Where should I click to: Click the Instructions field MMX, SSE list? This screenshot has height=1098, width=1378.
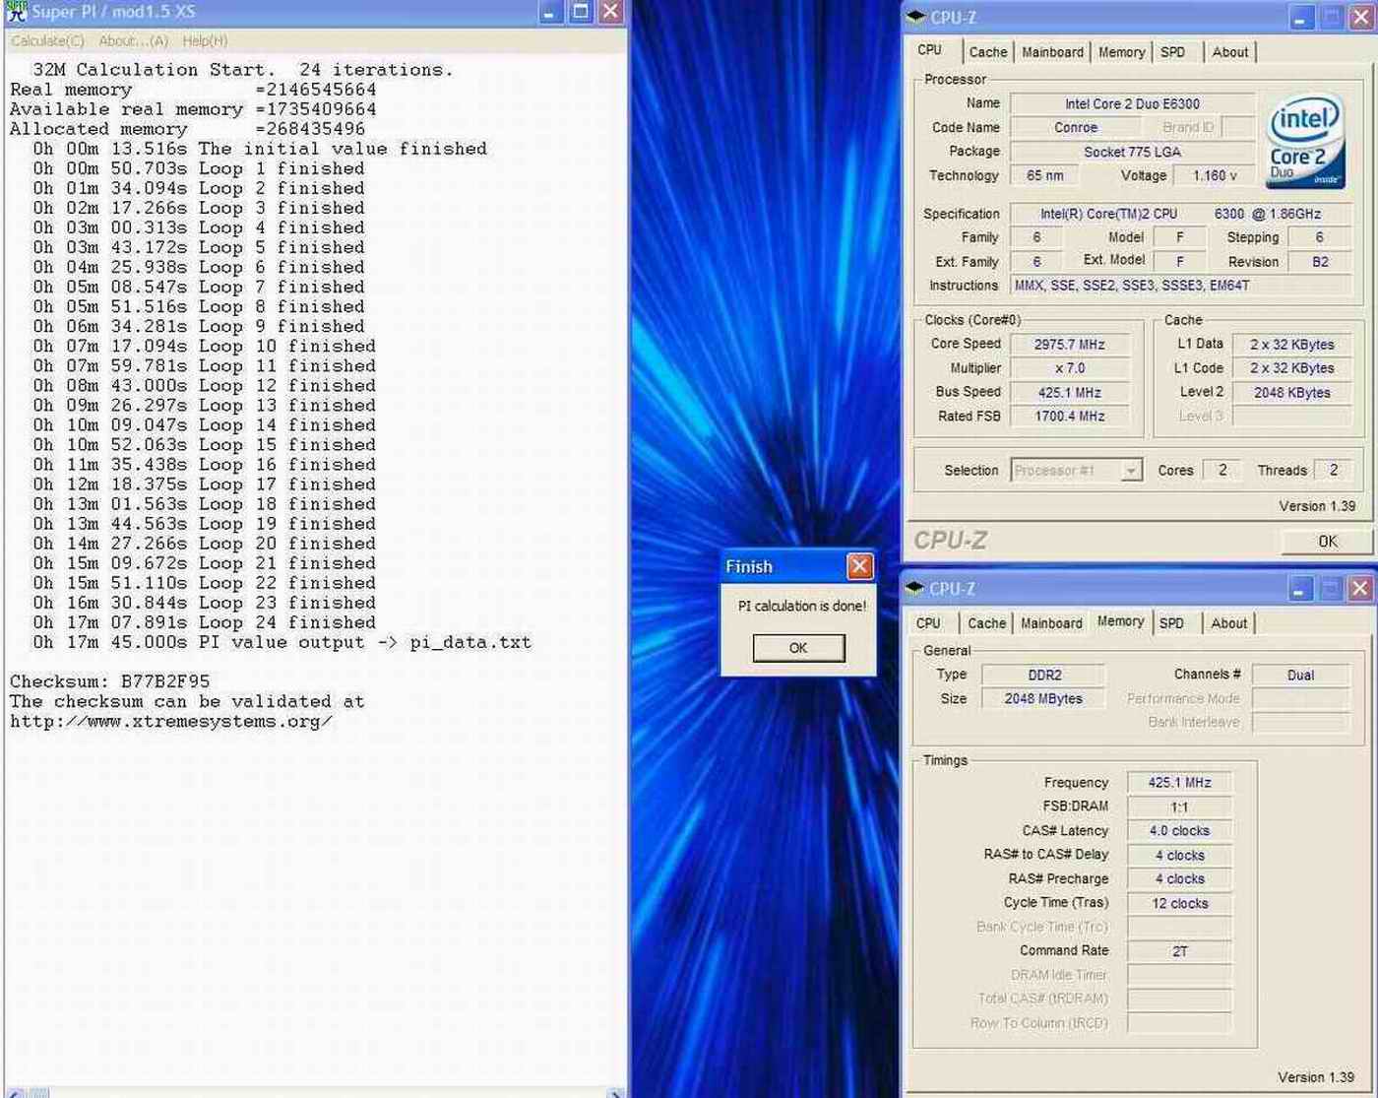click(1180, 286)
